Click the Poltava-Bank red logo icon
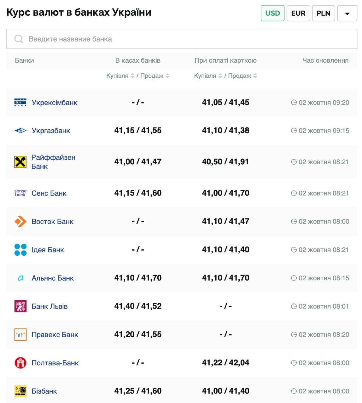The height and width of the screenshot is (403, 362). click(x=20, y=363)
